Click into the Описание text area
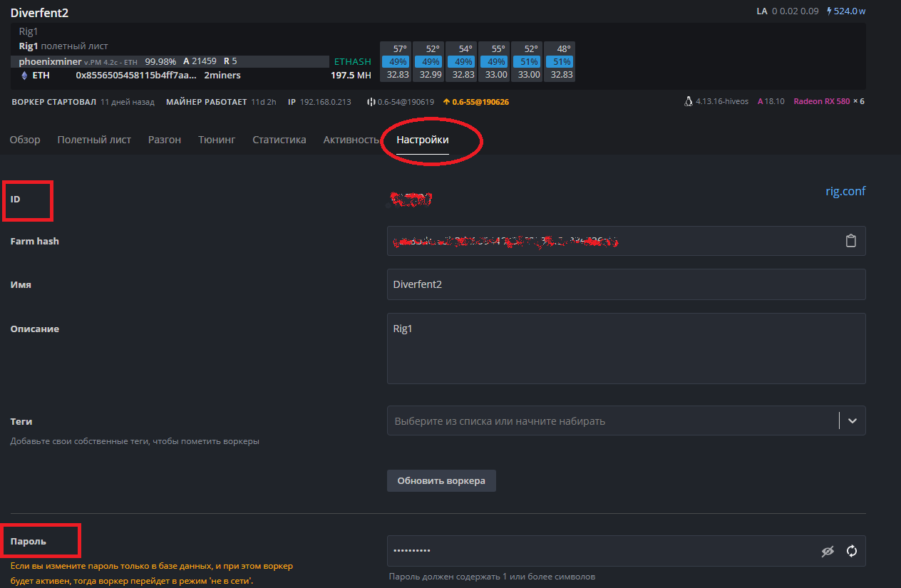Screen dimensions: 901x588 [626, 349]
